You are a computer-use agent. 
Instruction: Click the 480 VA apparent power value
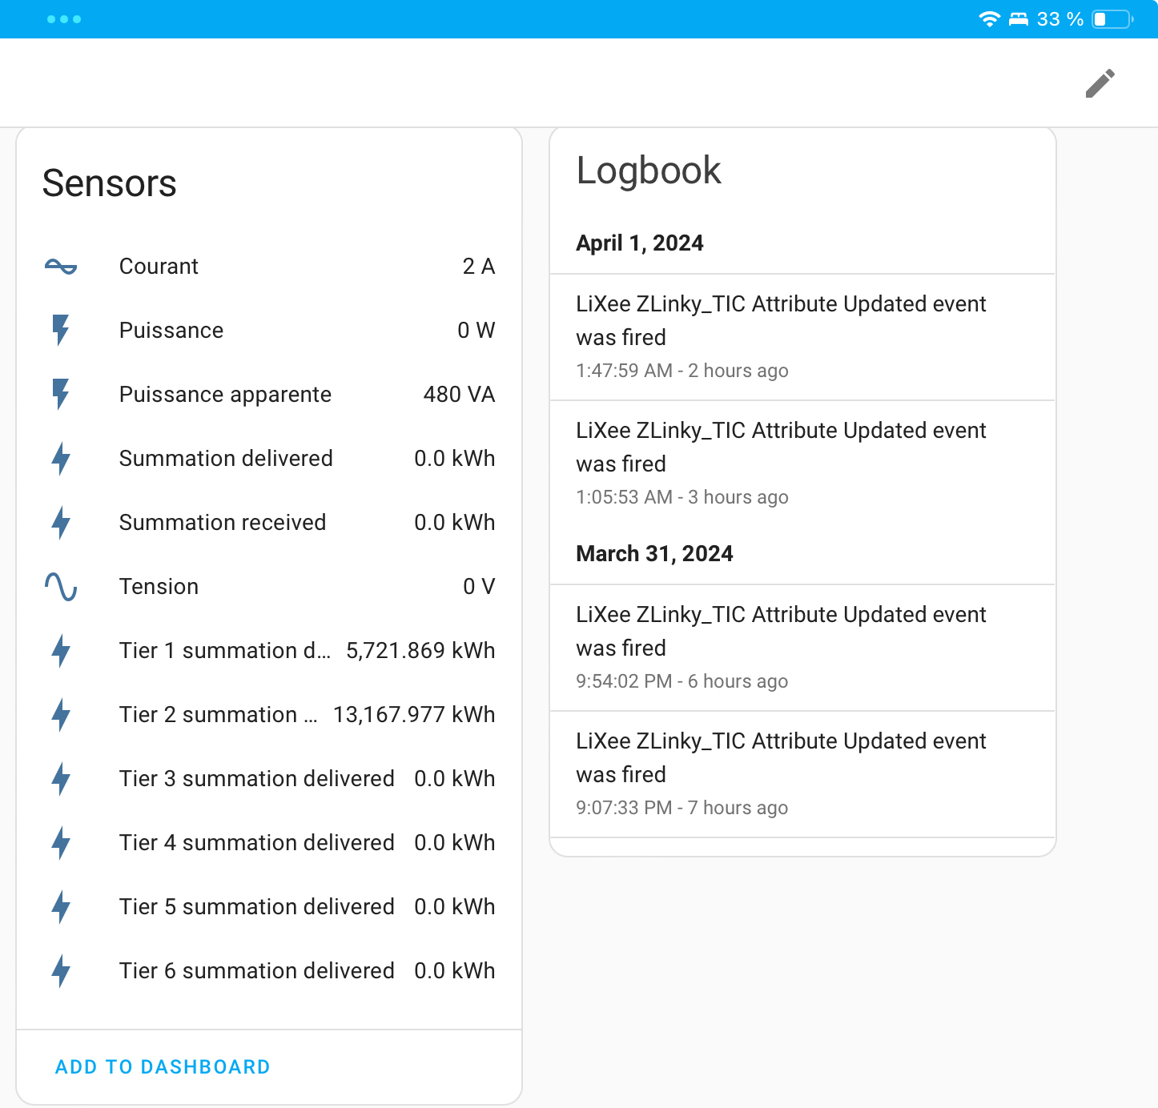pos(459,395)
